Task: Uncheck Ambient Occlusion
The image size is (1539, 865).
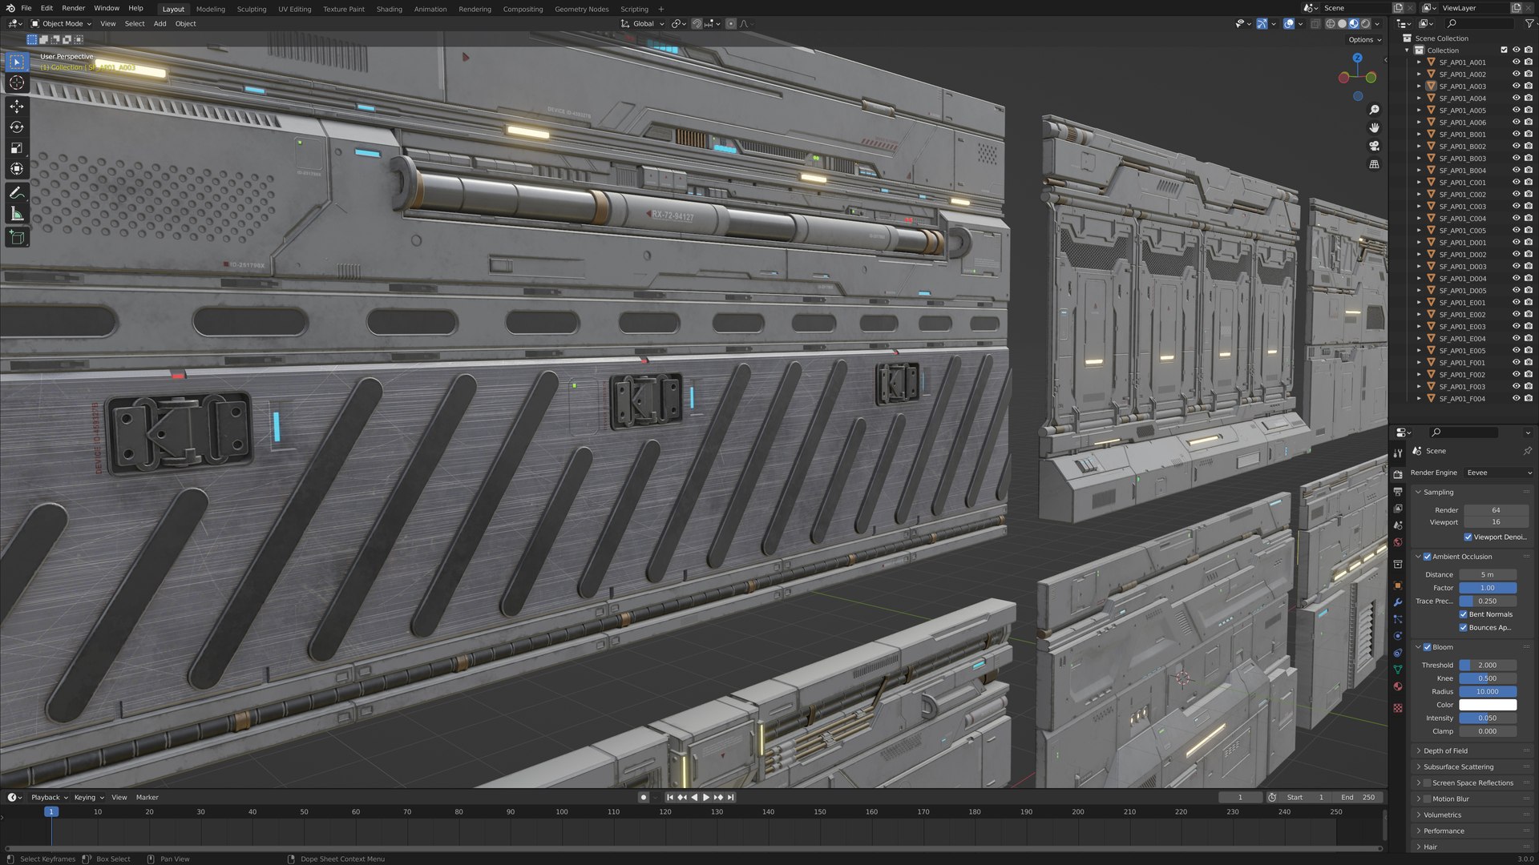Action: click(1428, 557)
